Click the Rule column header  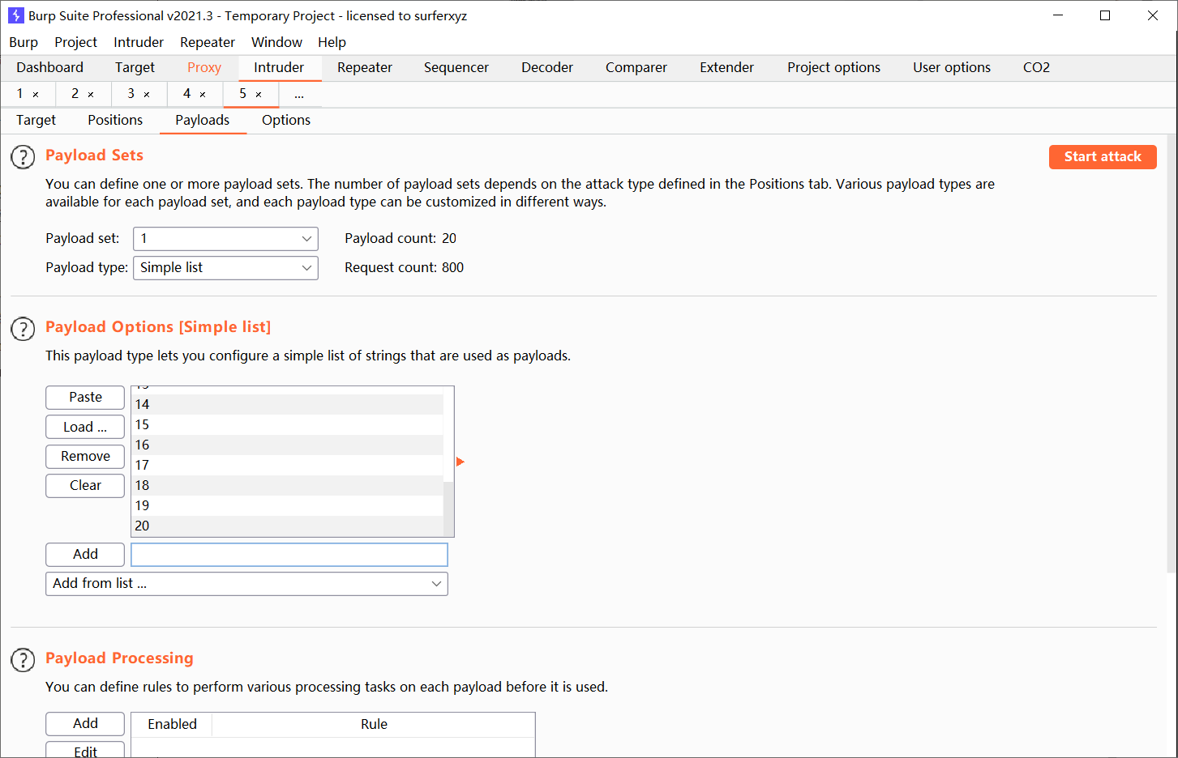[374, 725]
